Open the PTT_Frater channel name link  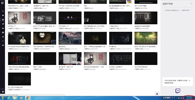click(43, 29)
